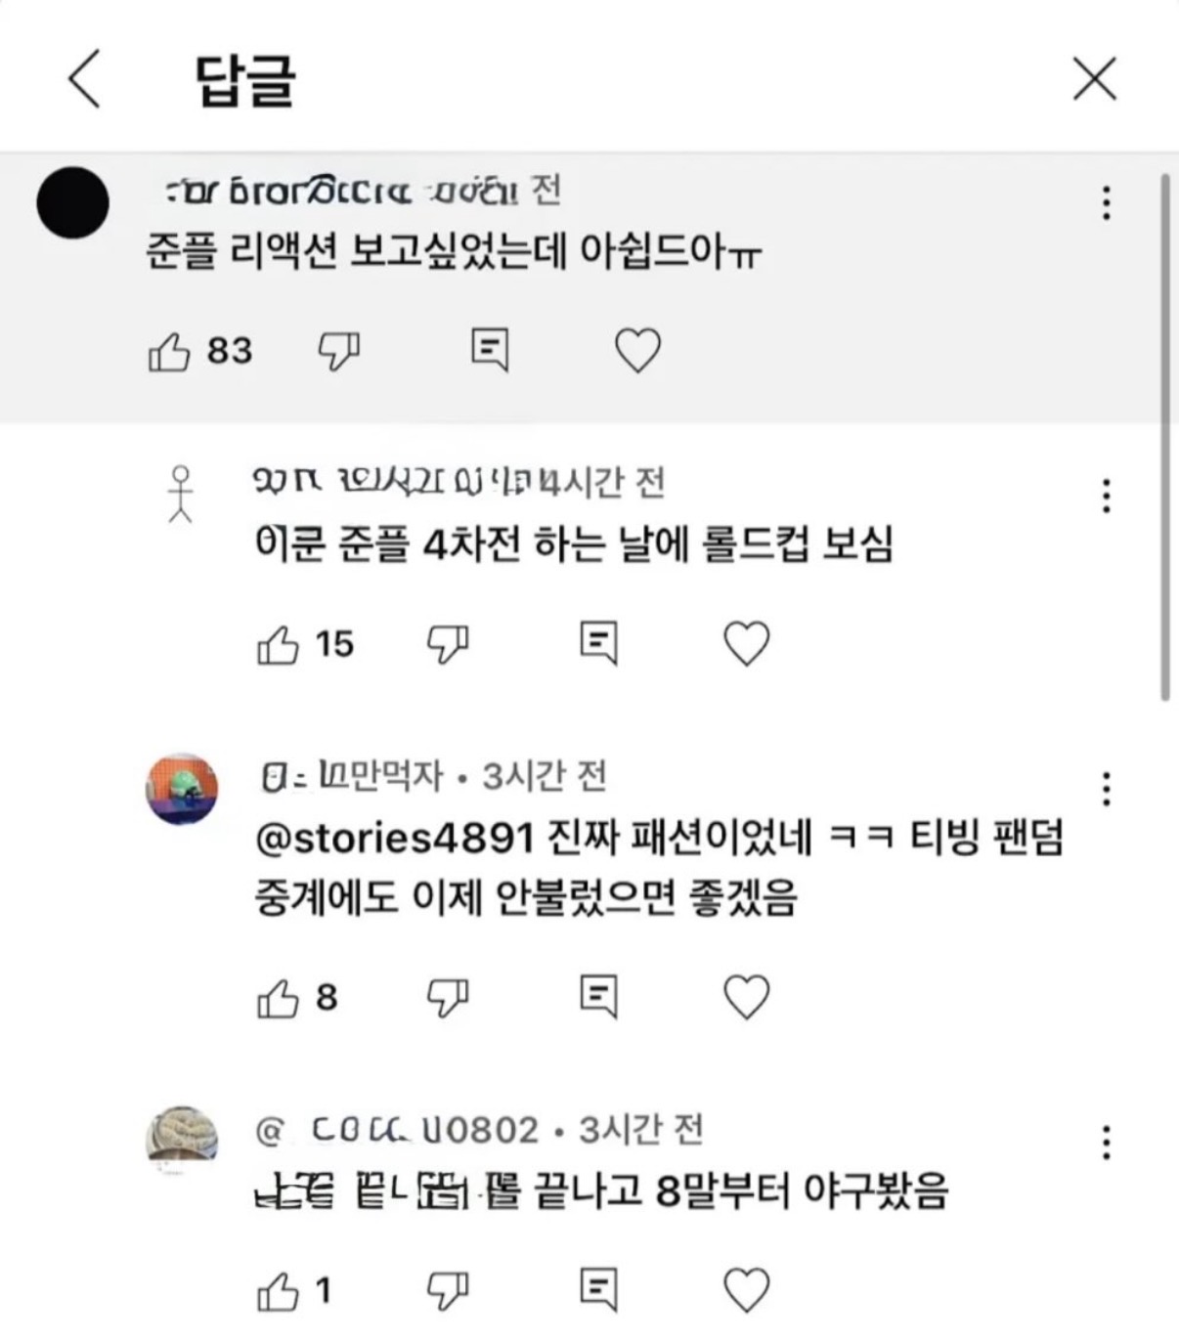Open options menu for the top comment

(x=1106, y=202)
